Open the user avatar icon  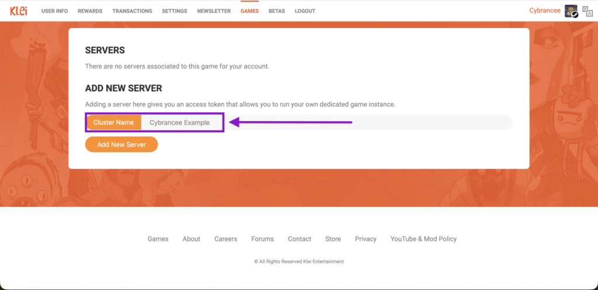tap(571, 11)
